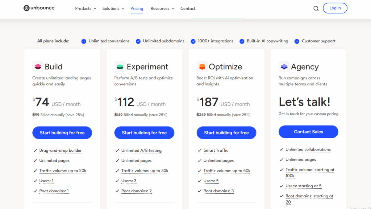Click the Unlimited conversions check icon
371x209 pixels.
click(84, 41)
